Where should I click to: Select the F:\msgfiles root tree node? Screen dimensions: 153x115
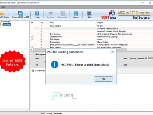(5, 22)
